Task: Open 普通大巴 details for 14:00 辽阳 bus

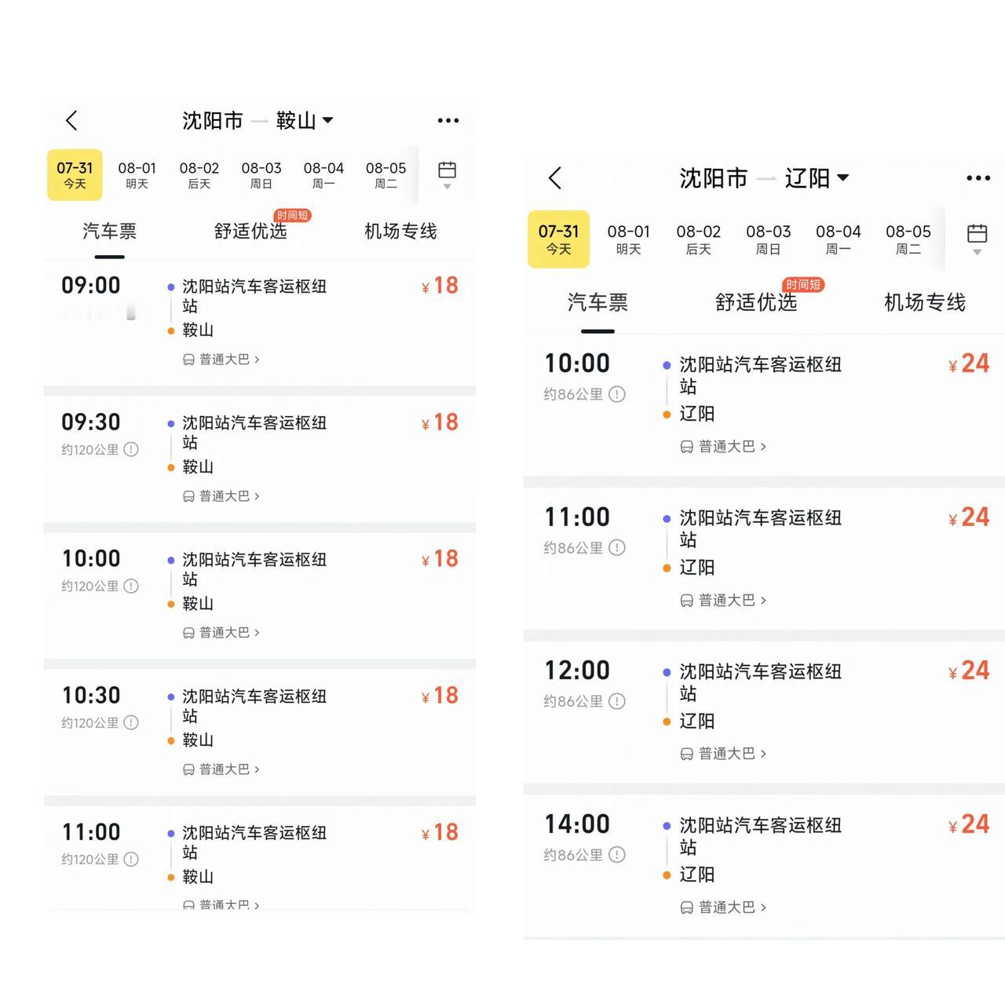Action: pos(723,908)
